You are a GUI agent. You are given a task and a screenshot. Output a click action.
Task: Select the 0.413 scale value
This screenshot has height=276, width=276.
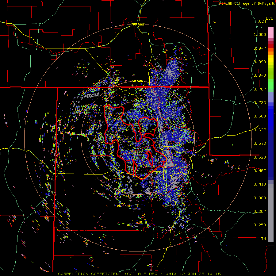[260, 184]
